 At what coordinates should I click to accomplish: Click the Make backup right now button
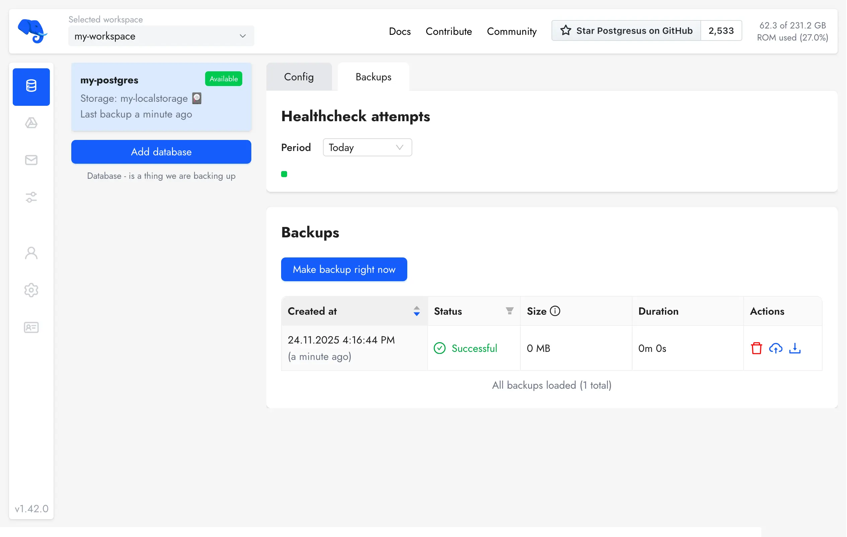(344, 269)
